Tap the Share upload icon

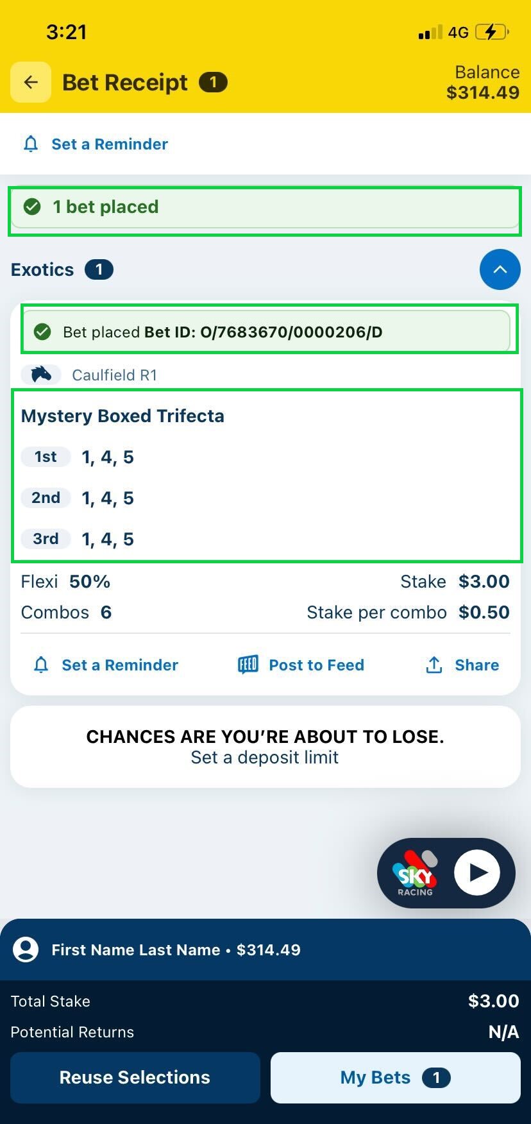[x=434, y=665]
